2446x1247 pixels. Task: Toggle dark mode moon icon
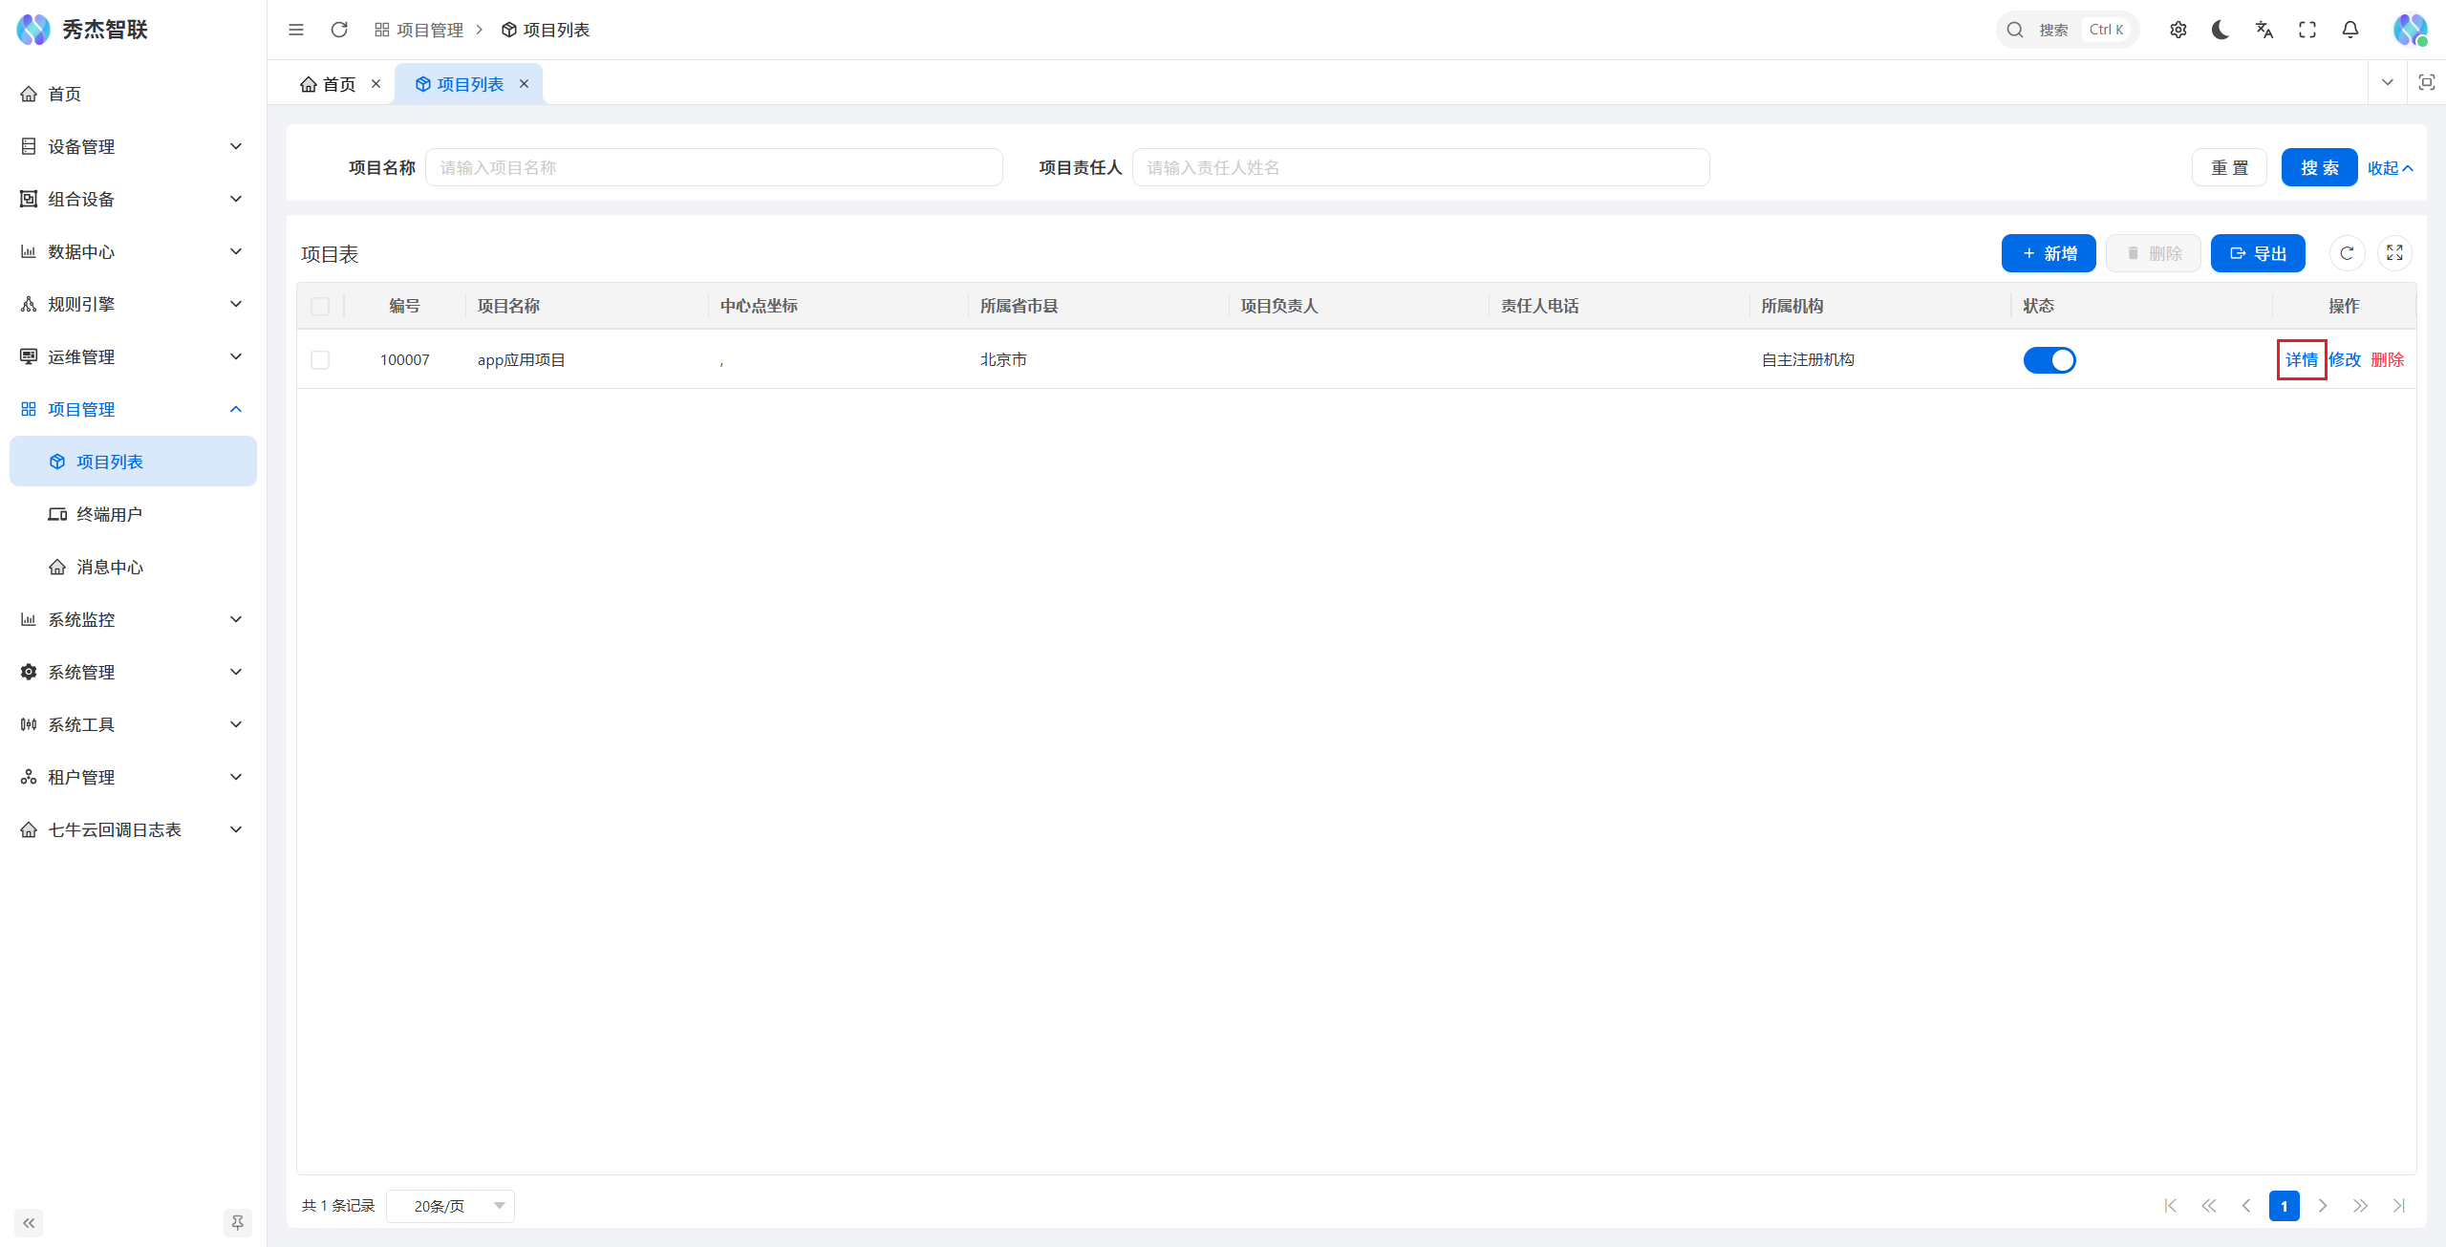[x=2221, y=30]
